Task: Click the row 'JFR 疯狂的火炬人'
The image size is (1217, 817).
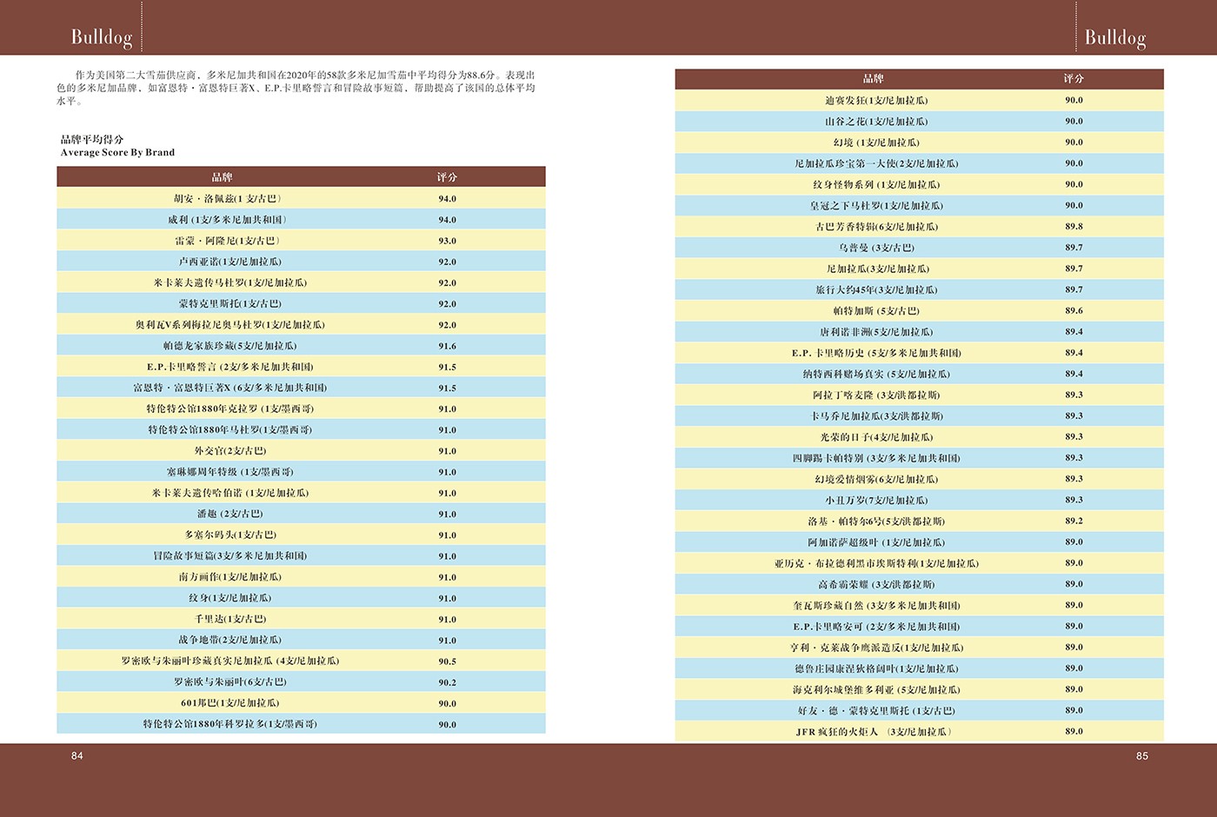Action: pyautogui.click(x=919, y=731)
